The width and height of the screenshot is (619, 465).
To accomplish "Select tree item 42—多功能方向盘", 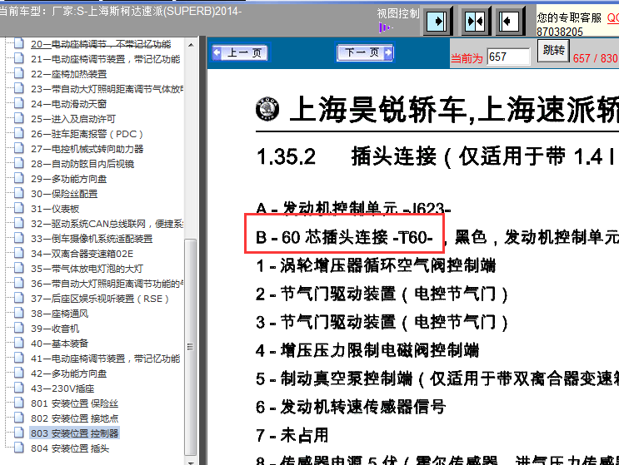I will tap(69, 373).
